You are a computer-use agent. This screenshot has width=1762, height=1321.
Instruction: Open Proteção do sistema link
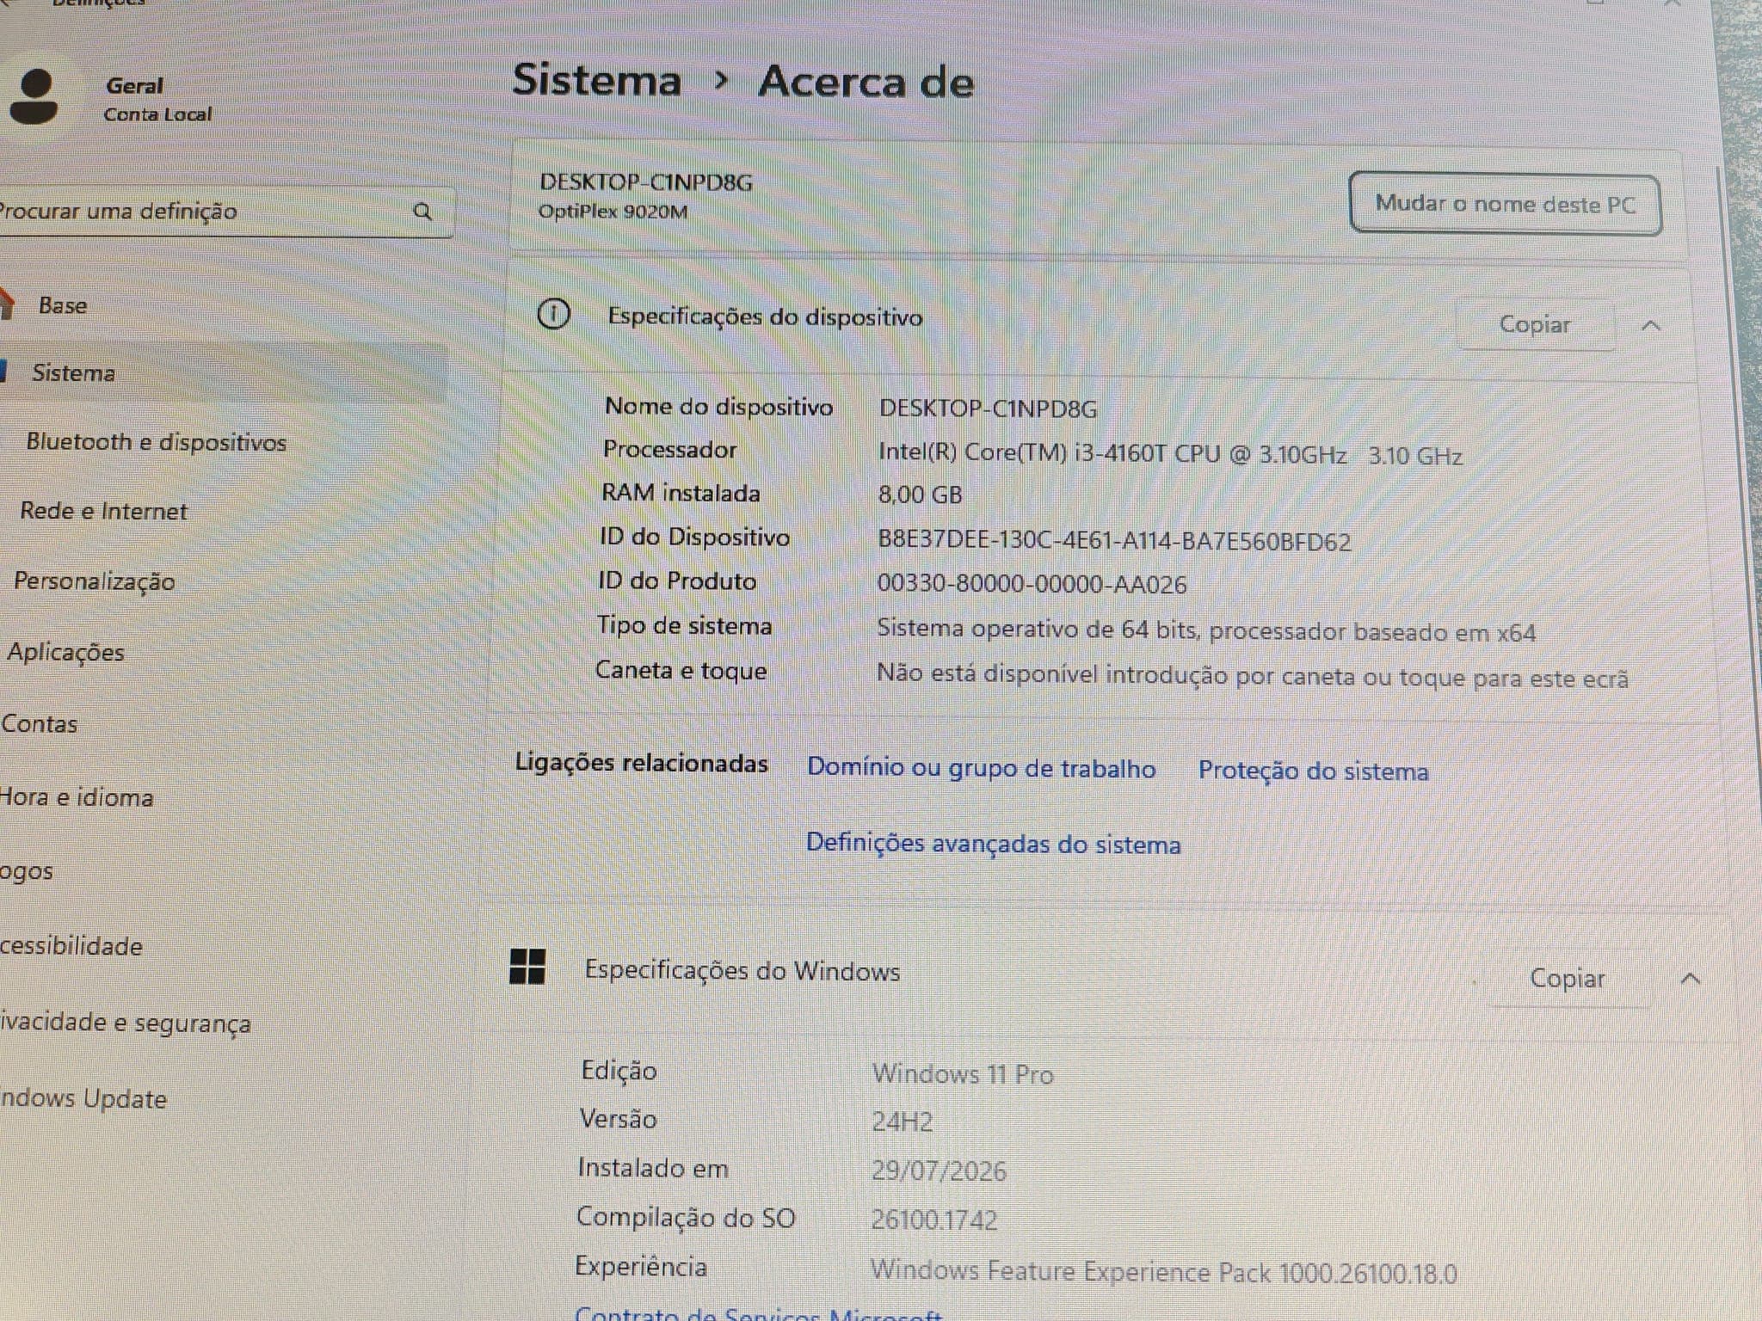coord(1314,771)
